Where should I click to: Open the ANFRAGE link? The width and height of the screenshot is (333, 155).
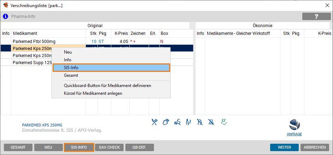tap(294, 134)
